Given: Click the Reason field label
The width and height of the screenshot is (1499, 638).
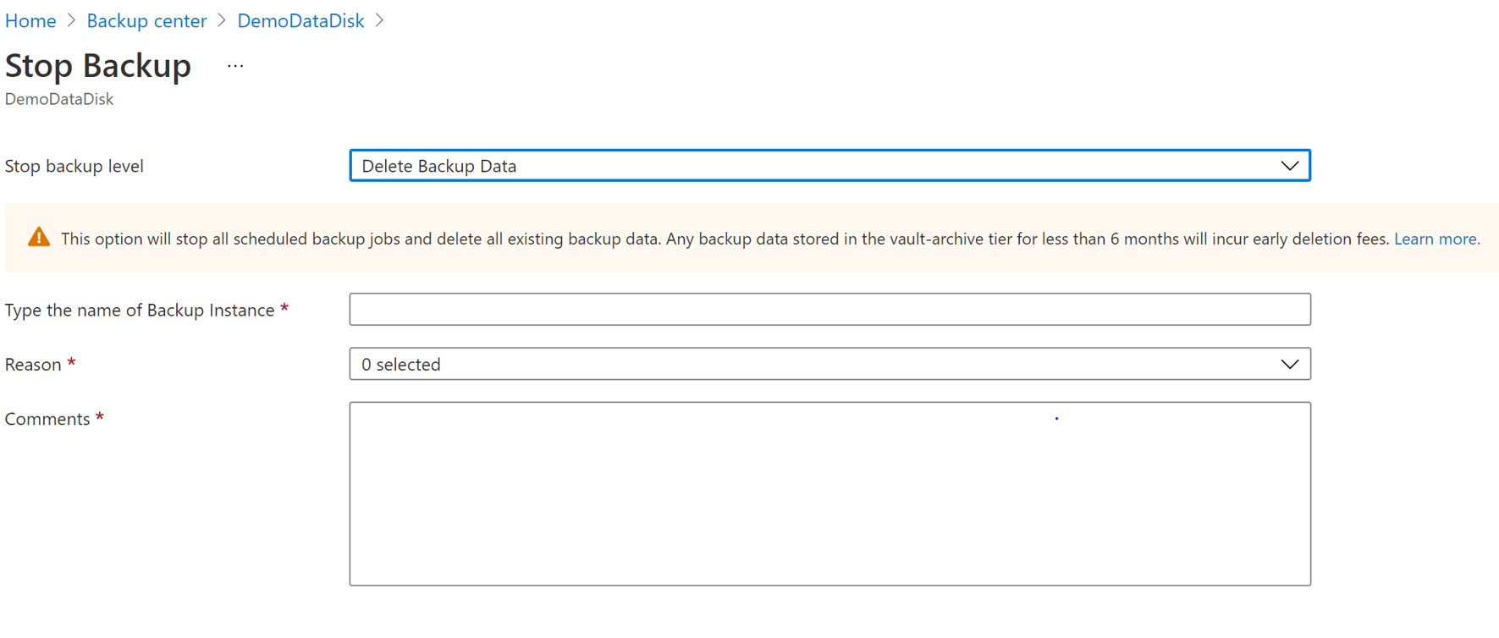Looking at the screenshot, I should (33, 364).
